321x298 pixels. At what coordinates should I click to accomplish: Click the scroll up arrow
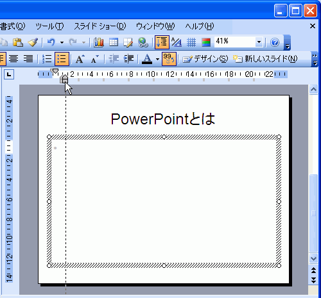tap(313, 89)
